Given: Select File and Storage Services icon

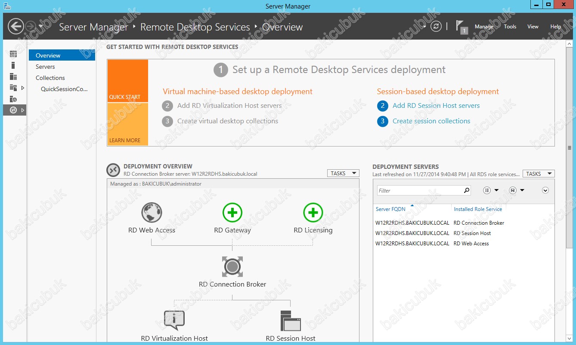Looking at the screenshot, I should click(13, 88).
